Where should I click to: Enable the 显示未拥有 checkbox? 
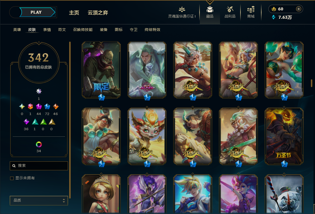[12, 178]
